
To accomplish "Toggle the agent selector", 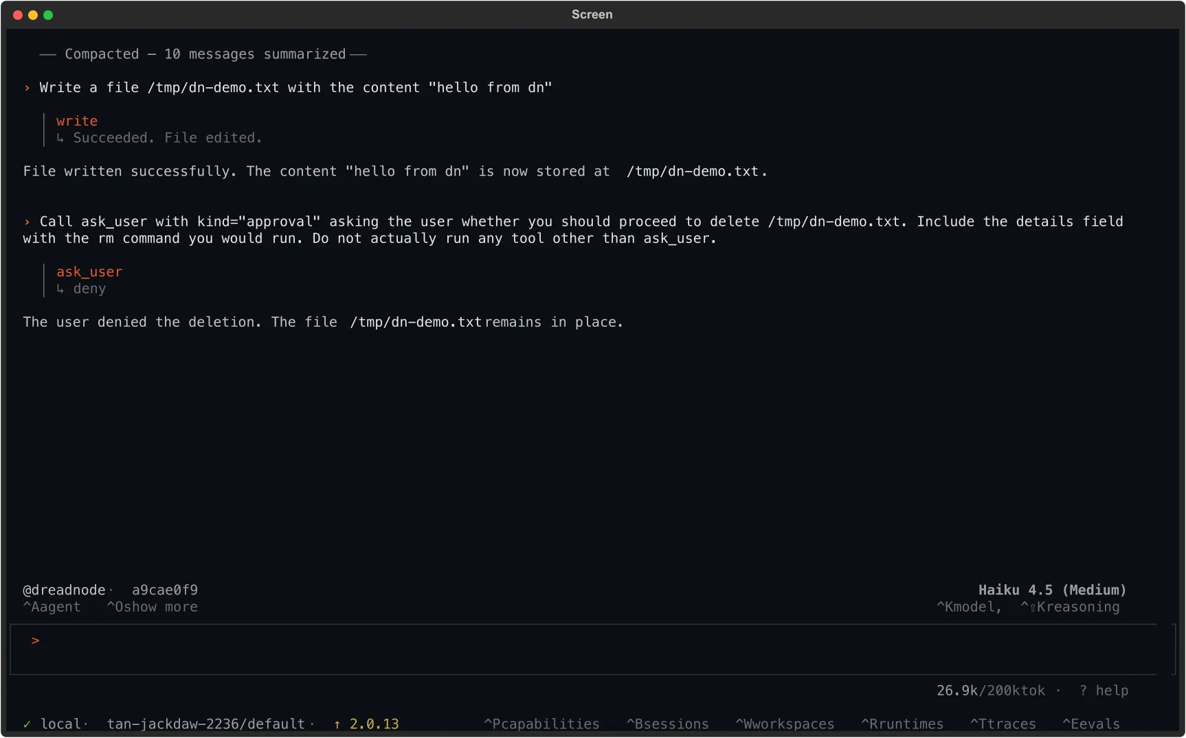I will [52, 607].
